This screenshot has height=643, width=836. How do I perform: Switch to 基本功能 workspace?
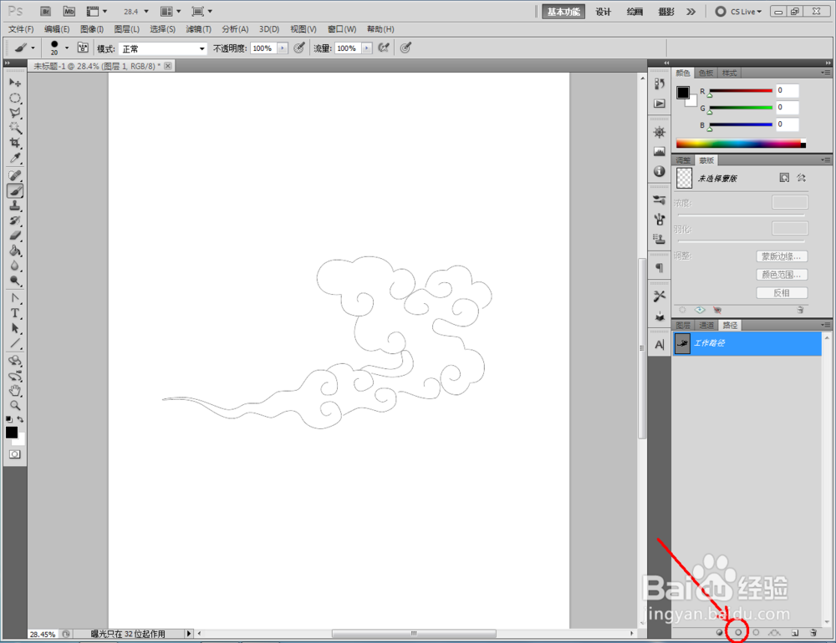(x=563, y=12)
